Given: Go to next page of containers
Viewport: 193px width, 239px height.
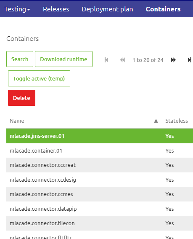Looking at the screenshot, I should tap(173, 60).
